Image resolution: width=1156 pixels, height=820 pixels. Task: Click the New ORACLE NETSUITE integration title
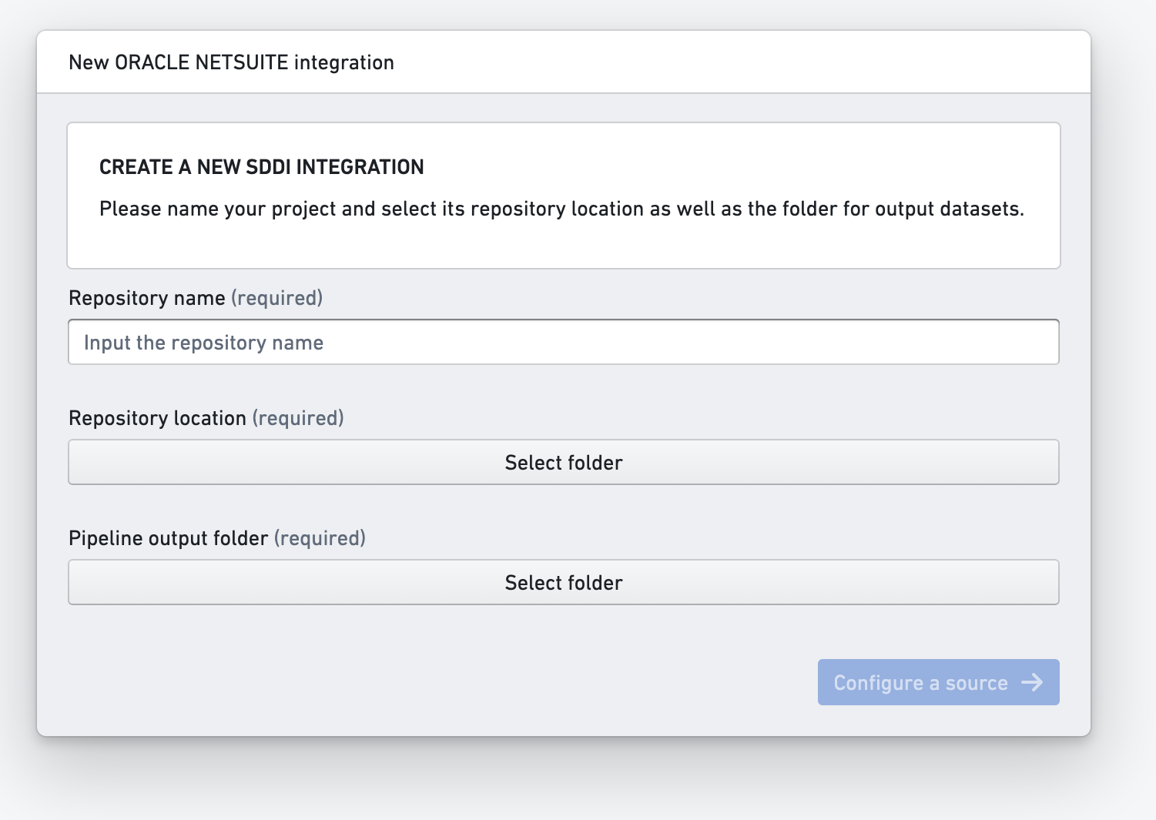tap(231, 62)
